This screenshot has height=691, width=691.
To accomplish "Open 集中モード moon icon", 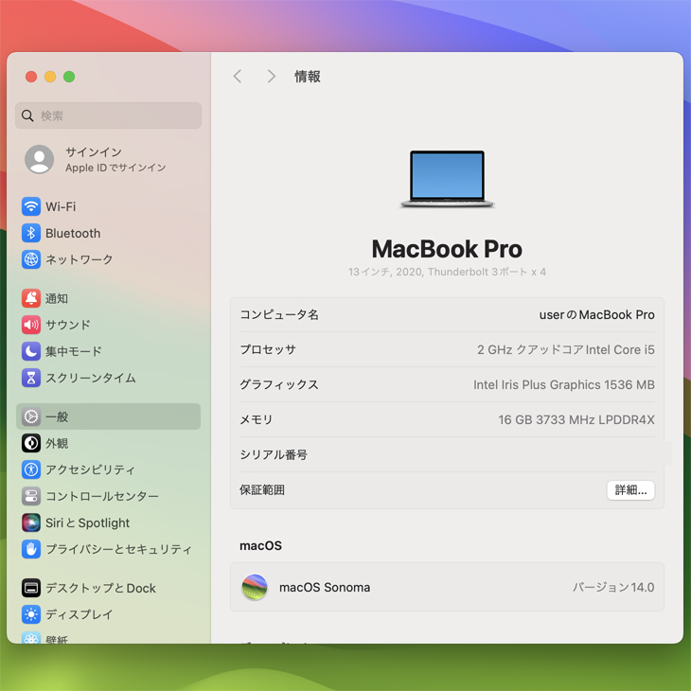I will pos(31,351).
